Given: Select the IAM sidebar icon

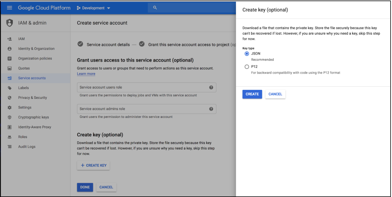Looking at the screenshot, I should pyautogui.click(x=9, y=39).
